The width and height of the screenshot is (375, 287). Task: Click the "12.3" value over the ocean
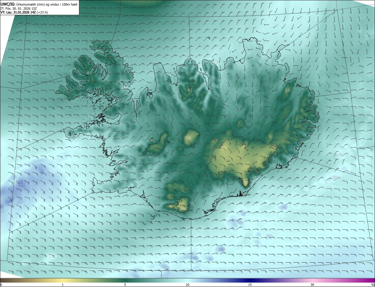(21, 184)
